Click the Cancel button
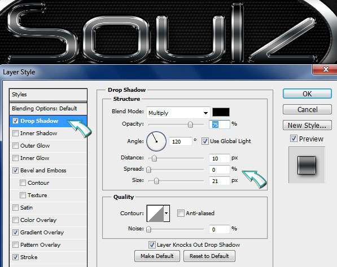Image resolution: width=337 pixels, height=267 pixels. tap(307, 110)
